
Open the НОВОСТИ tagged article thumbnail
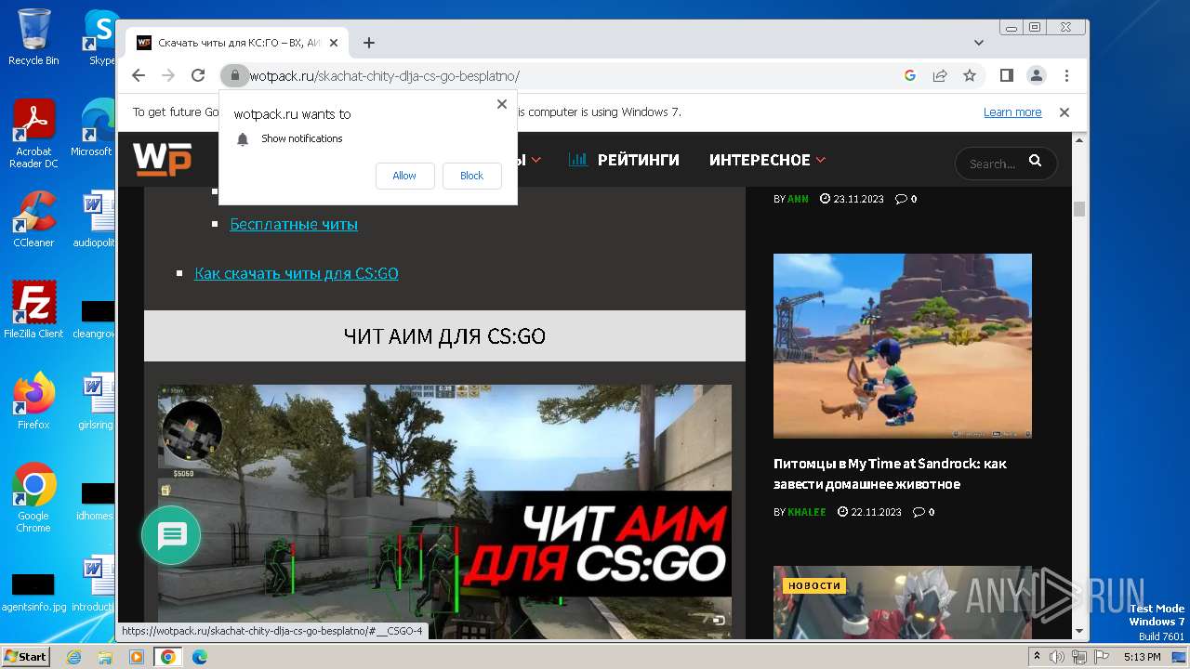(x=903, y=603)
